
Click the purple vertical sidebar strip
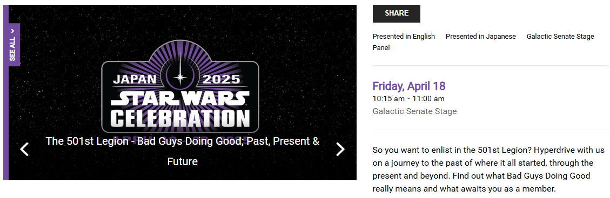(6, 92)
